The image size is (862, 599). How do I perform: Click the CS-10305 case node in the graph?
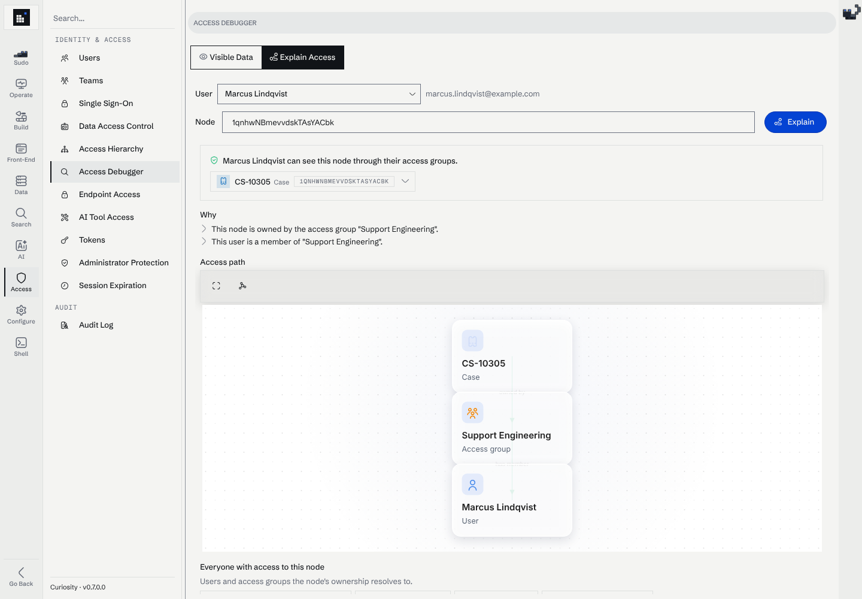click(512, 356)
